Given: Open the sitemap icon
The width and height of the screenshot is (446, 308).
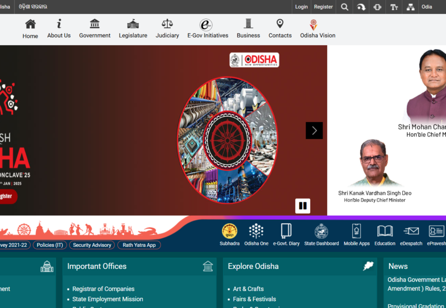Looking at the screenshot, I should point(411,7).
